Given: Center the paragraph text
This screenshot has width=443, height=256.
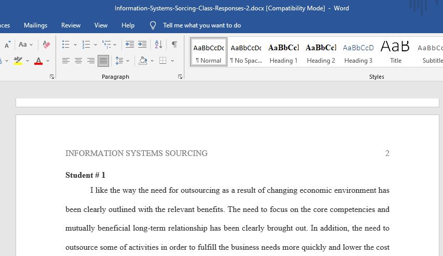Looking at the screenshot, I should [78, 61].
